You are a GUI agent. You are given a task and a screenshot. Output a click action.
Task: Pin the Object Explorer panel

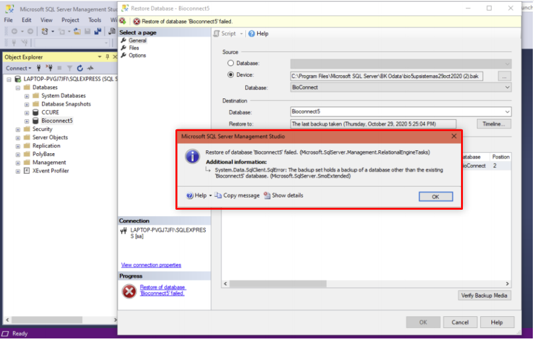click(x=107, y=57)
